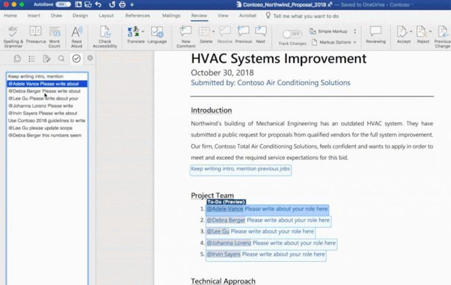Open the reviewing pane icon in sidebar
This screenshot has width=451, height=285.
point(46,59)
